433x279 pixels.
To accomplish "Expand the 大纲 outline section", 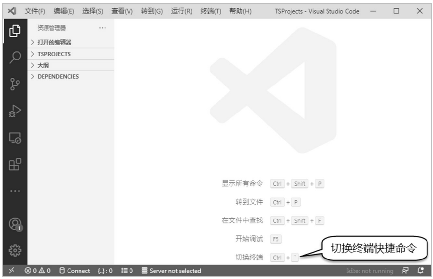I will coord(71,65).
